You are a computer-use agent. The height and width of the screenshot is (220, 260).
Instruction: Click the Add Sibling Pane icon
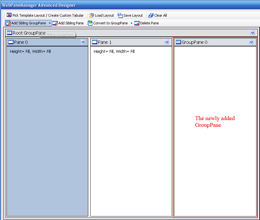pyautogui.click(x=55, y=23)
